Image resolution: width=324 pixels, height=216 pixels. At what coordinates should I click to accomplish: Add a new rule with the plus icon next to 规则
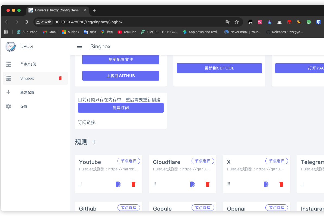click(94, 142)
